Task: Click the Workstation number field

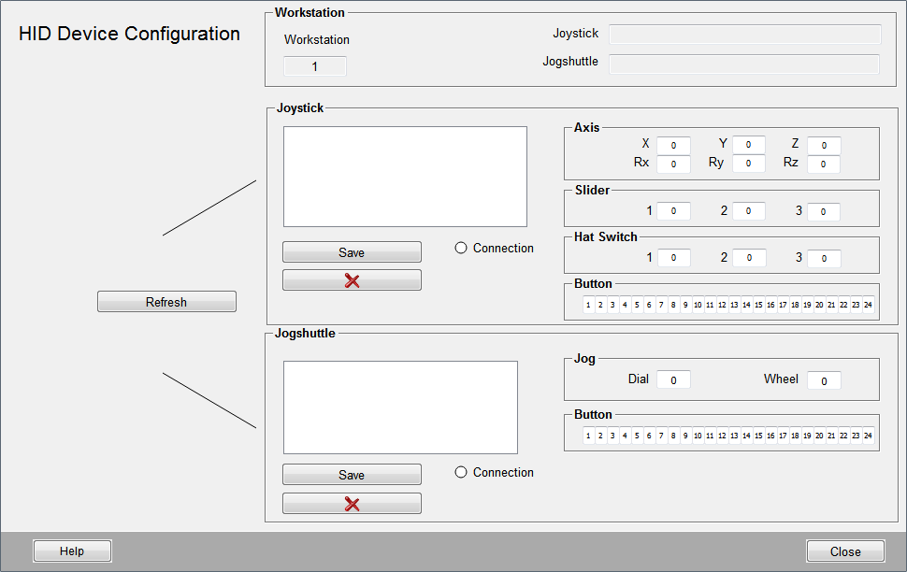Action: tap(315, 66)
